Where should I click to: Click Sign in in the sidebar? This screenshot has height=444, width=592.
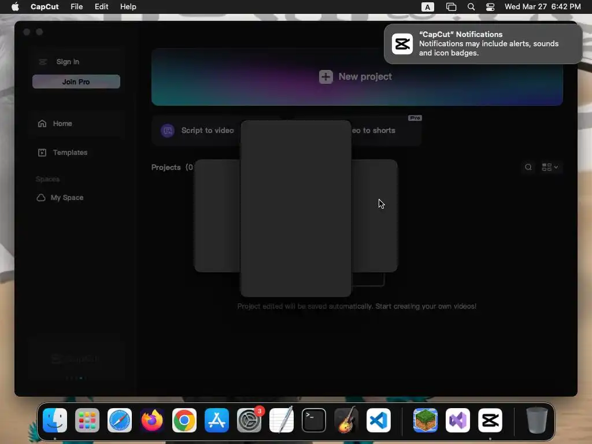coord(68,62)
